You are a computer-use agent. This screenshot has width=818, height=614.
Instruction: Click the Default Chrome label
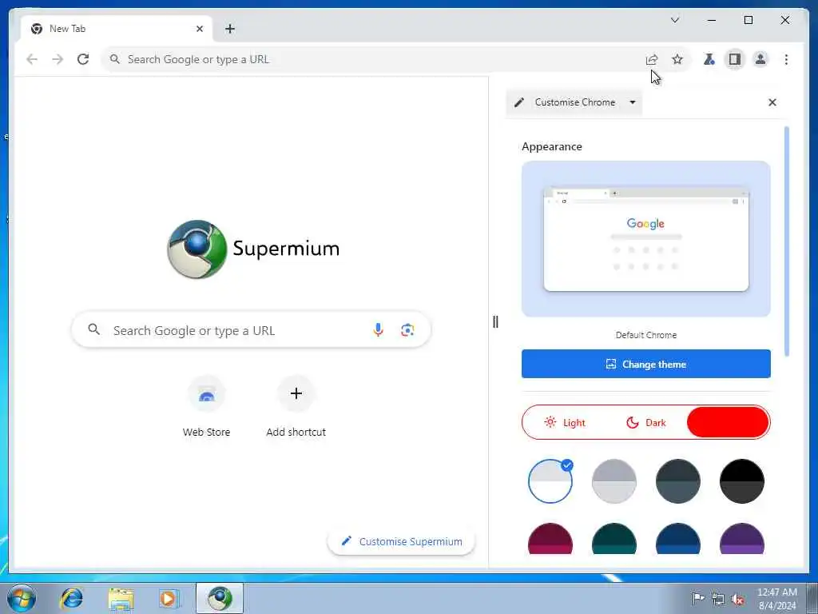tap(645, 335)
